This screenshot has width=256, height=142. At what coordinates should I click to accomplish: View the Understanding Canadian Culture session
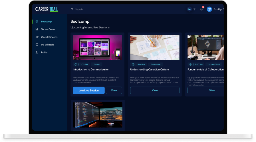[155, 90]
